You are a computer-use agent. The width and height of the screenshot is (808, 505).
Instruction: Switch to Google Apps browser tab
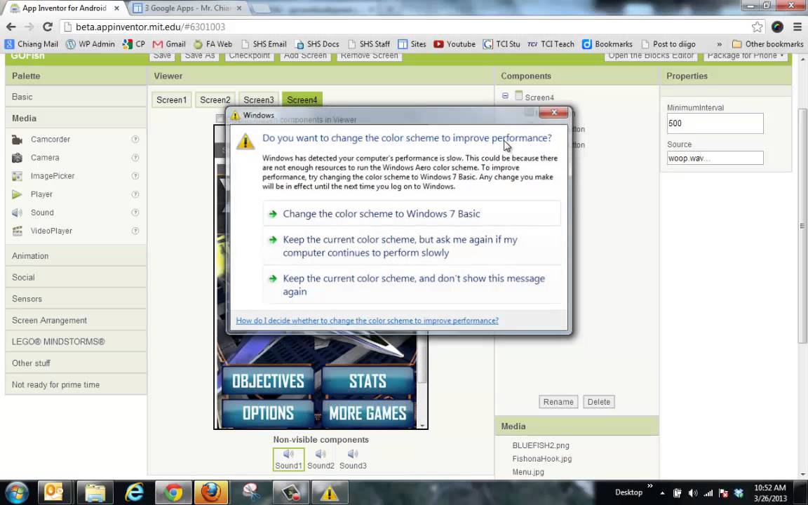tap(187, 8)
